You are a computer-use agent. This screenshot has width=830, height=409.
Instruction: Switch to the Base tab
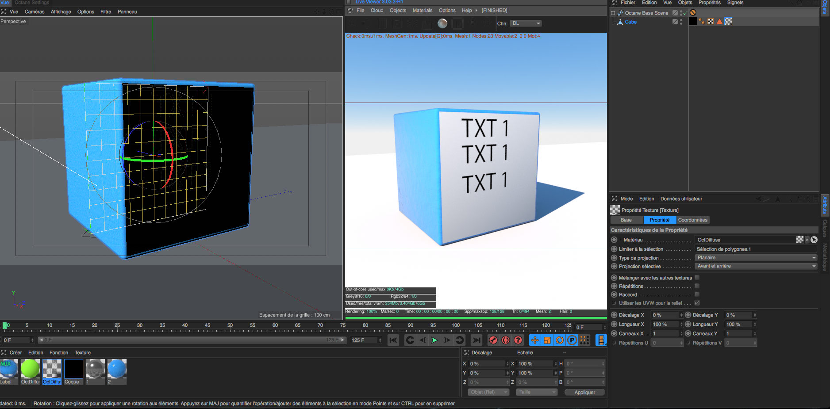click(626, 220)
